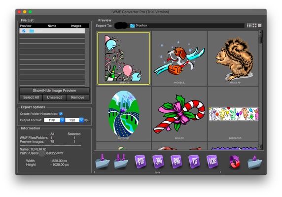Click the import multiple files folder icon

[121, 161]
